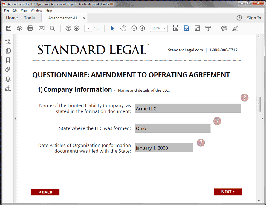Click the StandardLegal.com website text
Screen dimensions: 266x205
pyautogui.click(x=185, y=50)
